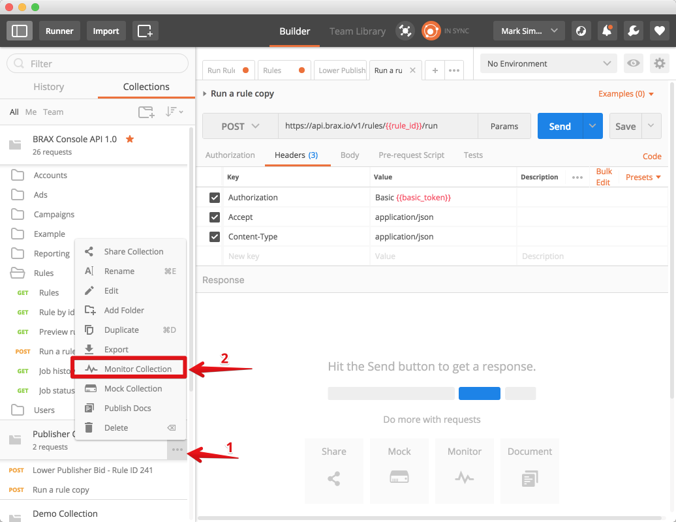The image size is (676, 522).
Task: Open manage environments gear icon
Action: coord(659,63)
